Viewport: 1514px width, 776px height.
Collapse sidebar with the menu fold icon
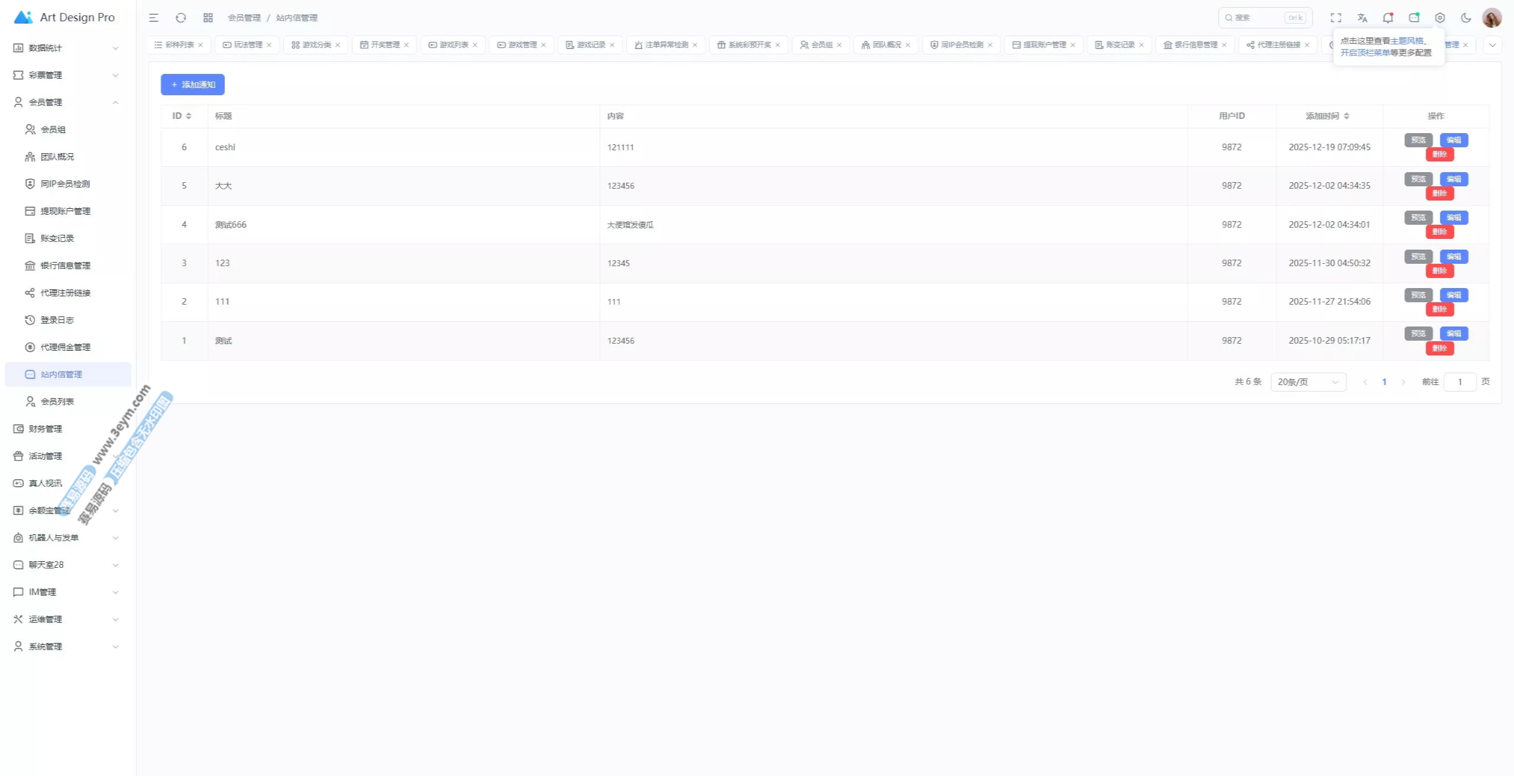point(154,18)
